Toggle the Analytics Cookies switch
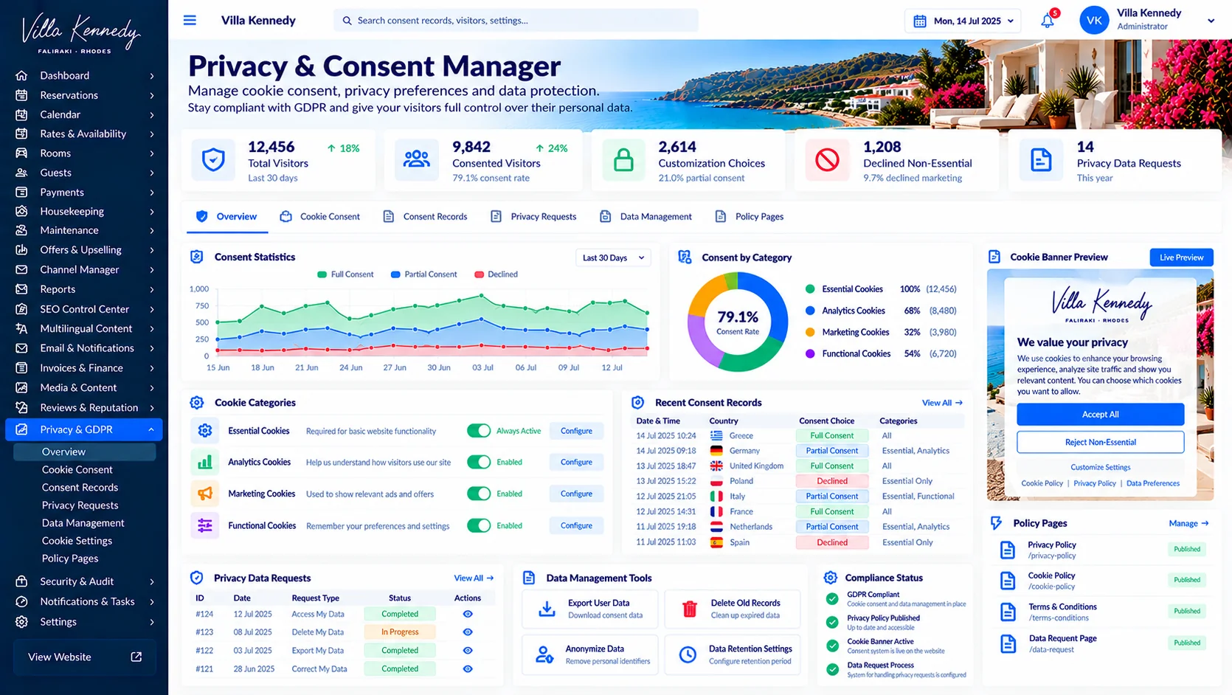Viewport: 1232px width, 695px height. coord(479,462)
